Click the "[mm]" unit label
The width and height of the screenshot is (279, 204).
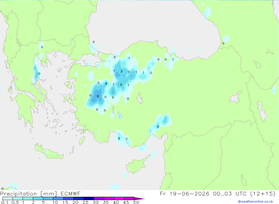pos(49,194)
